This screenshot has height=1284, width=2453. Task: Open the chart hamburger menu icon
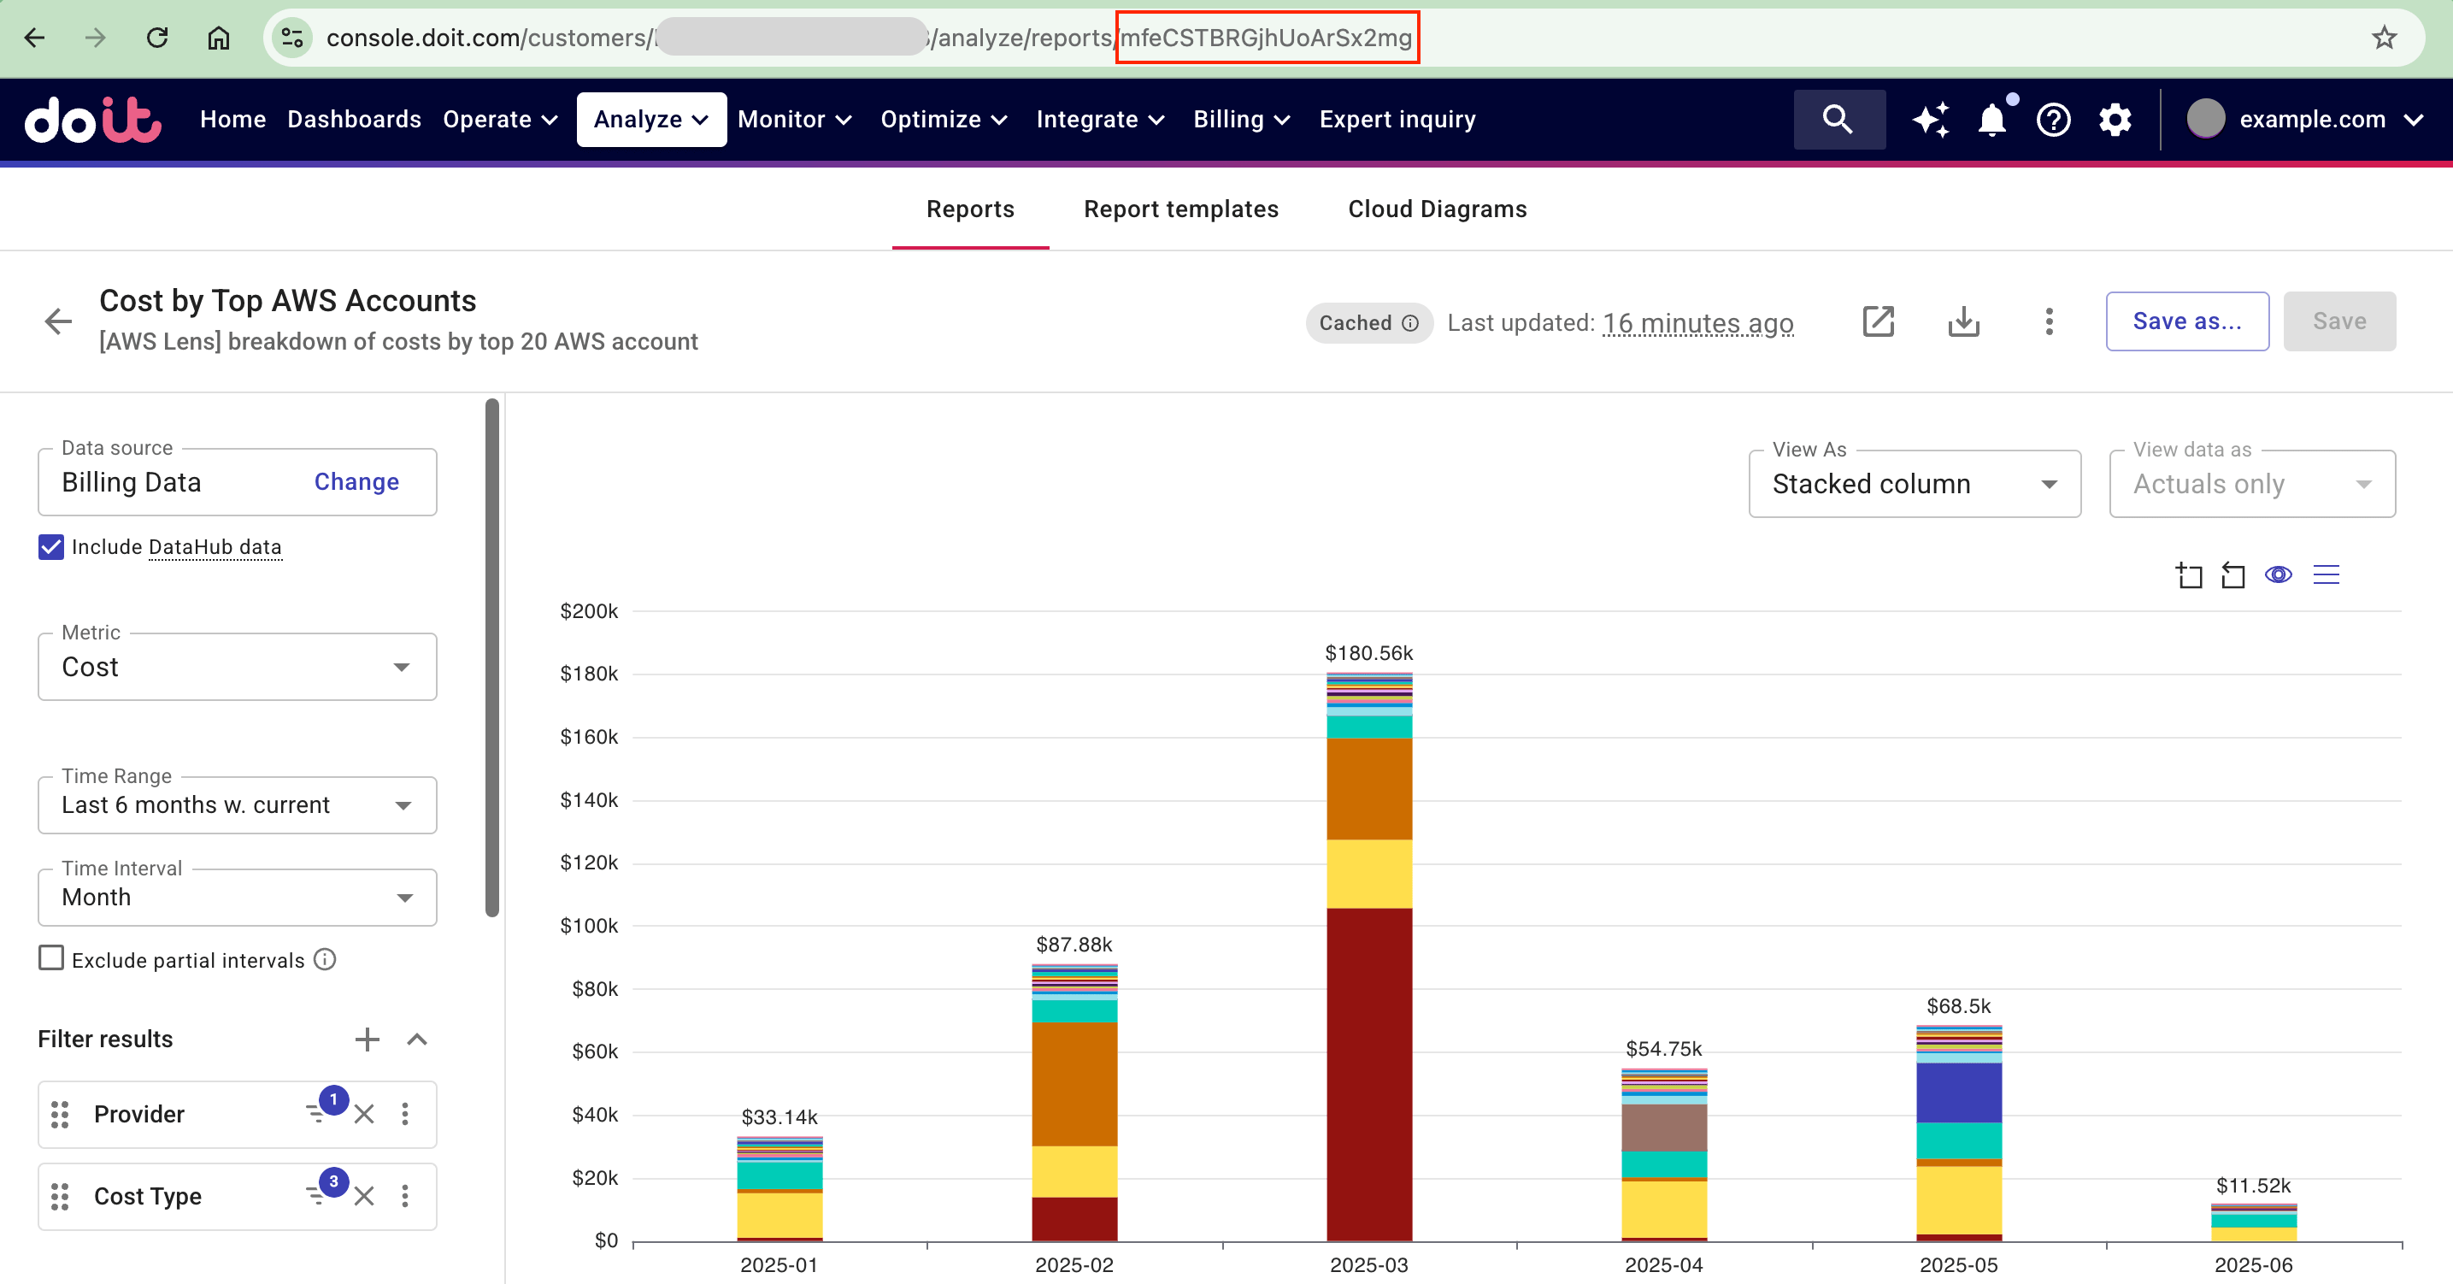tap(2327, 574)
